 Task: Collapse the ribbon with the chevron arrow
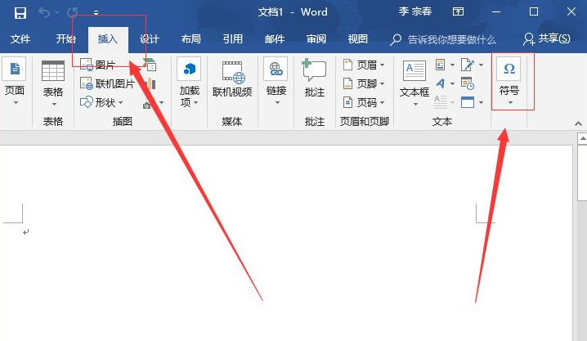click(578, 122)
